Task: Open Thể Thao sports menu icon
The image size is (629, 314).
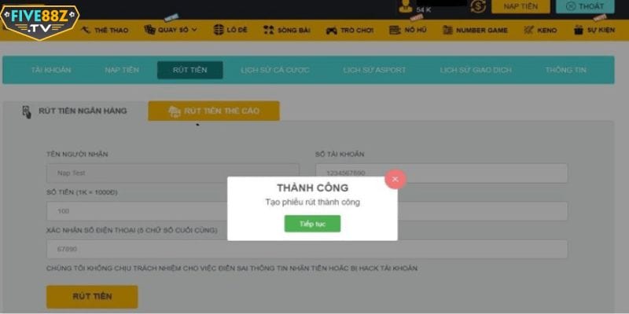Action: pos(86,30)
